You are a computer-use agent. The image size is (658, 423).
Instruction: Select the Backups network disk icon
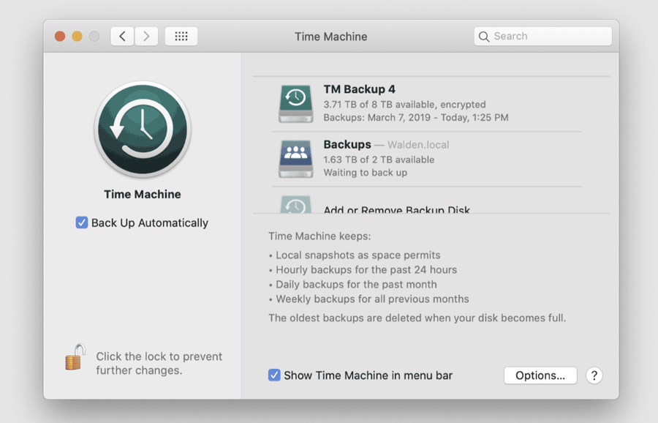tap(296, 159)
